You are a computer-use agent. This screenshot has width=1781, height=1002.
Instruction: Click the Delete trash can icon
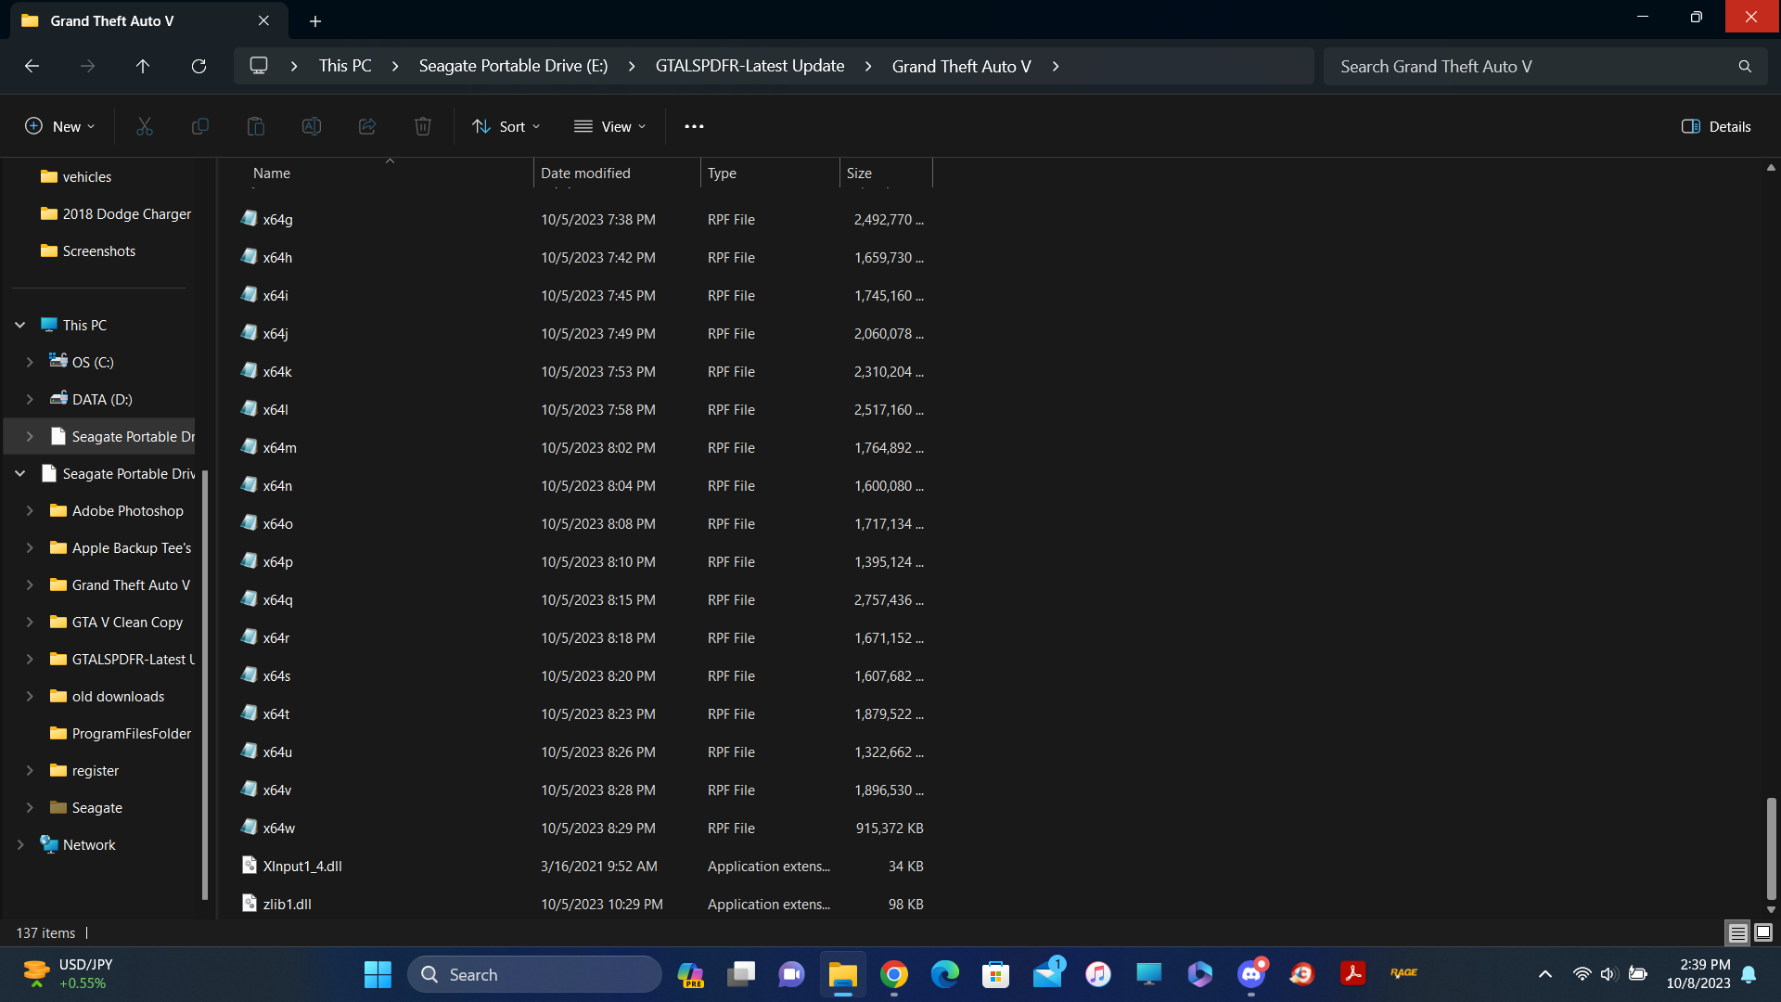[423, 126]
